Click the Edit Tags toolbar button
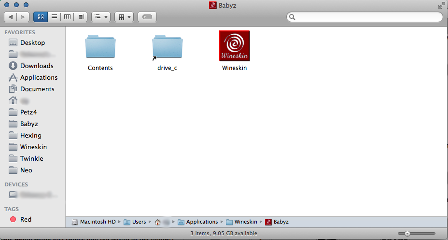 click(147, 17)
